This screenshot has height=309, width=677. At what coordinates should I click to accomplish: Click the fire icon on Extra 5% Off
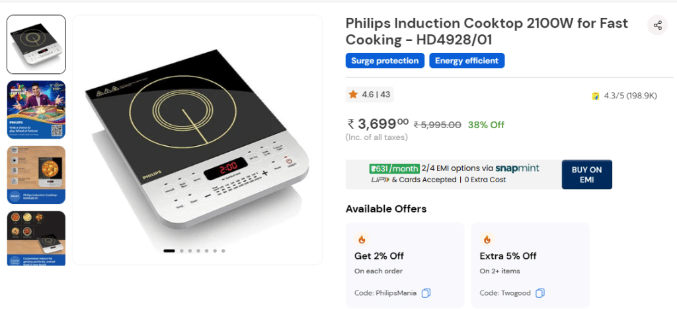[487, 239]
